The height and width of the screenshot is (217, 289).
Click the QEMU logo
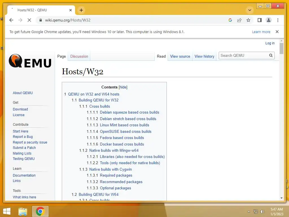tap(30, 61)
